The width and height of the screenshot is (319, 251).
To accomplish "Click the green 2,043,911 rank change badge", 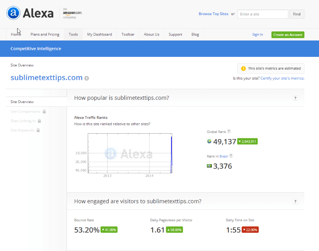I will coord(247,142).
